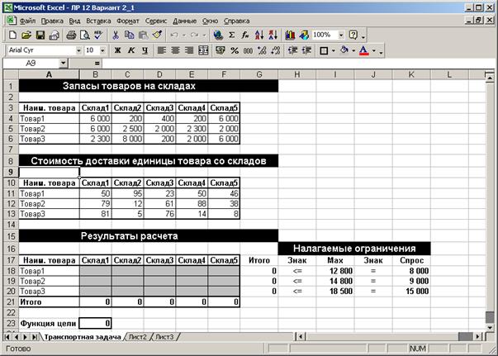
Task: Click the AutoSum sigma icon
Action: coord(232,35)
